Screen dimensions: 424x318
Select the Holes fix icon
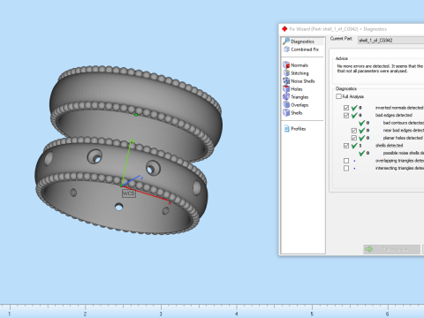click(286, 88)
